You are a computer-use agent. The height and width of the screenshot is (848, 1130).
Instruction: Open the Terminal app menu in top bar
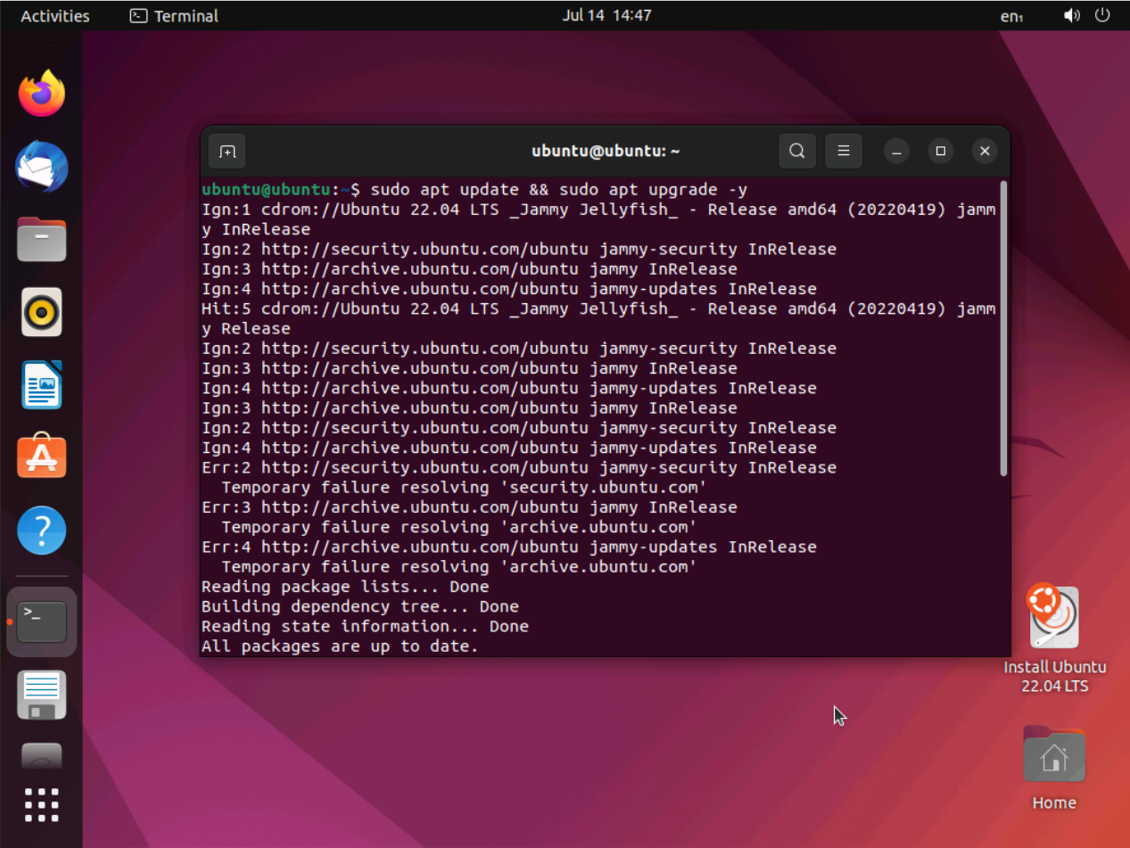pyautogui.click(x=174, y=16)
